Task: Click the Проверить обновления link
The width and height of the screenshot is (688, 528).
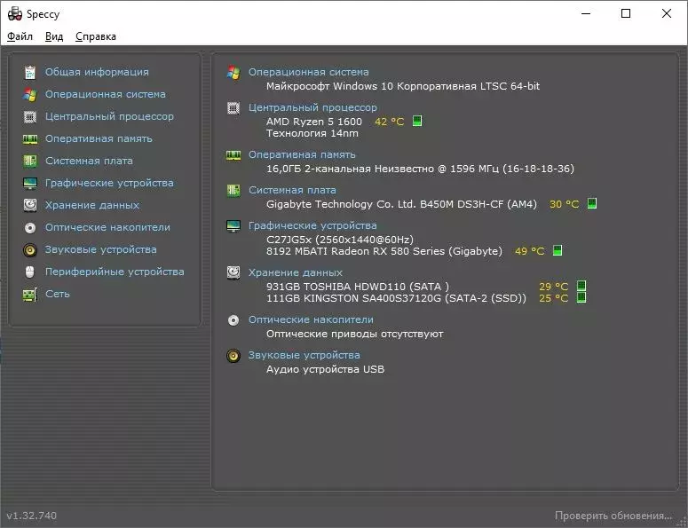Action: [x=613, y=516]
